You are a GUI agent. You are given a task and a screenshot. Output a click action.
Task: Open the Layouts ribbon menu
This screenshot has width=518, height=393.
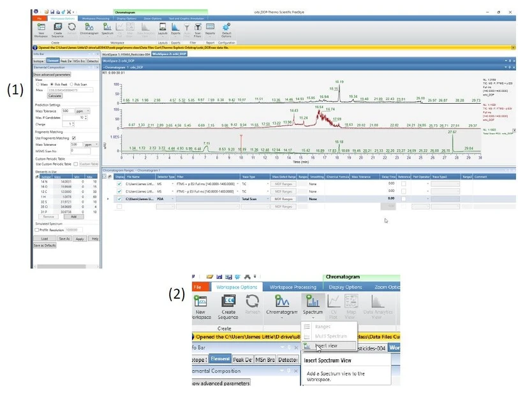162,29
